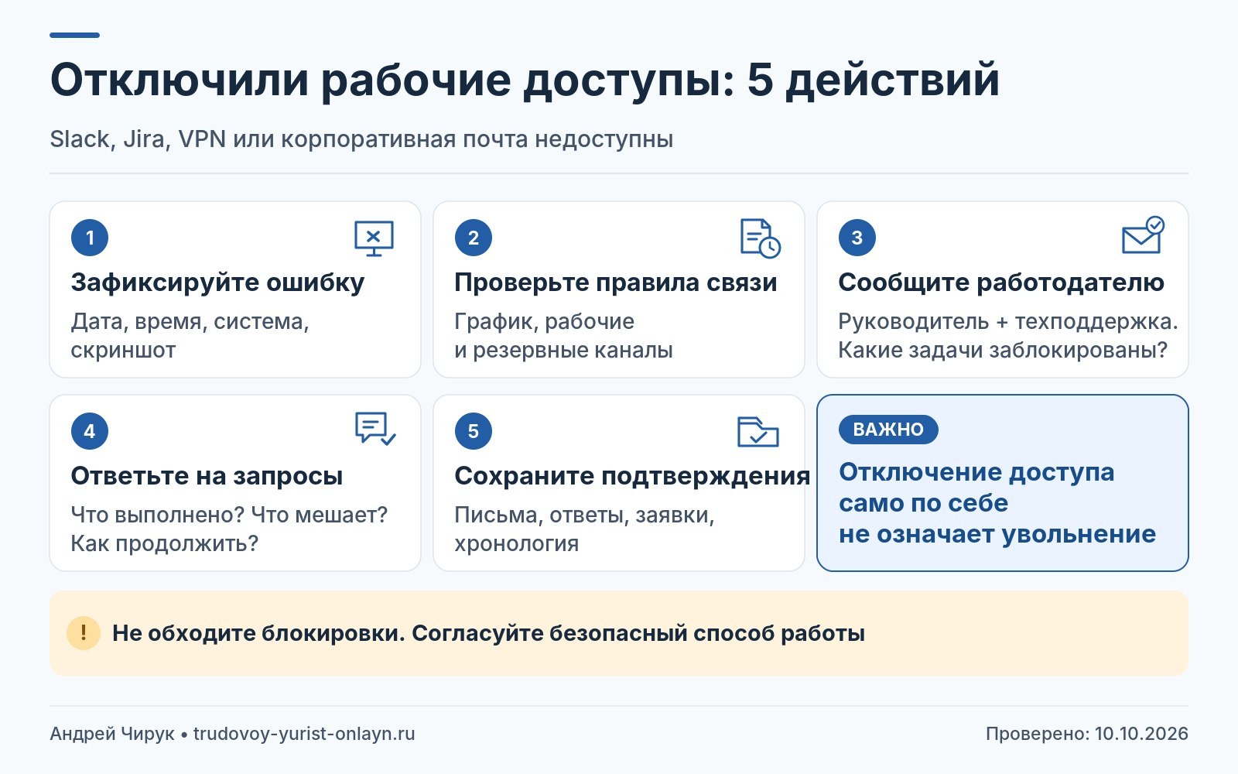Open the trudovoy-yurist-onlayn.ru link
The height and width of the screenshot is (774, 1238).
click(304, 734)
